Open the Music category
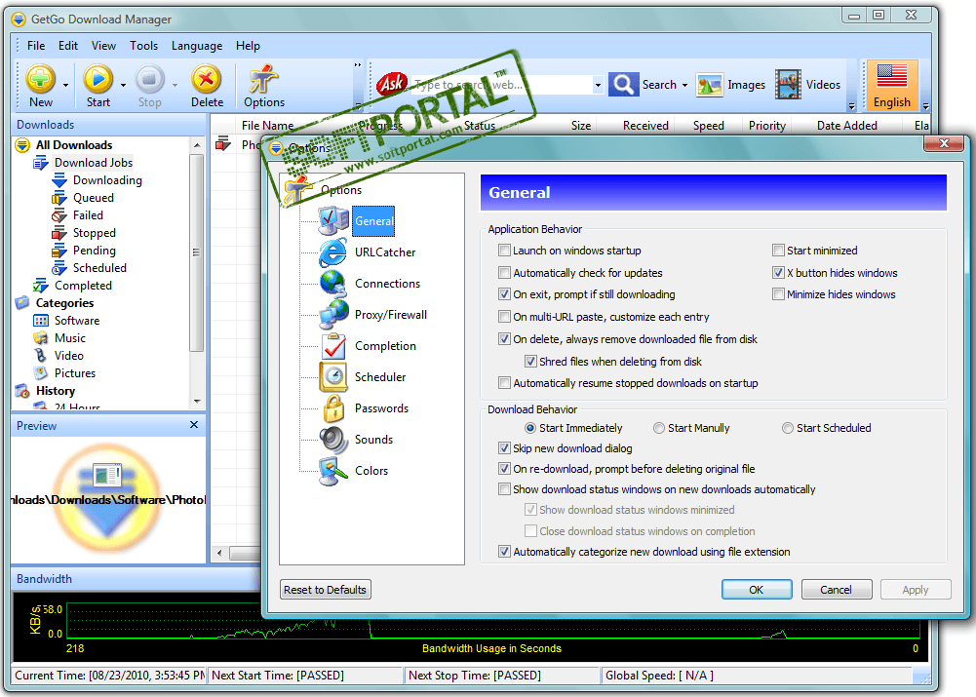Screen dimensions: 976x697 (x=70, y=338)
